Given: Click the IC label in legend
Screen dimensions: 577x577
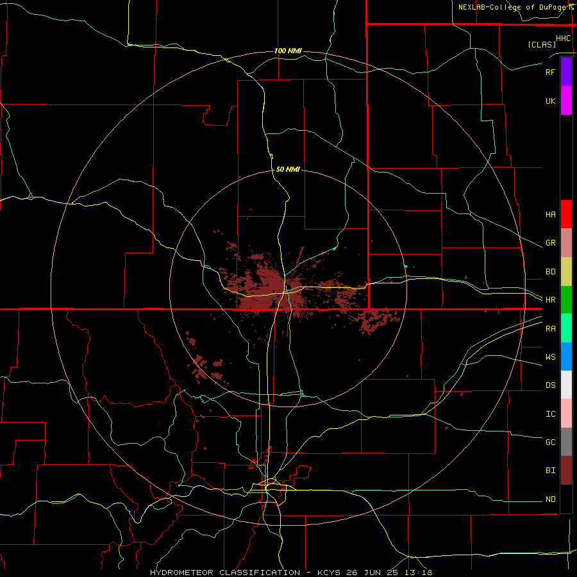Looking at the screenshot, I should click(x=550, y=414).
